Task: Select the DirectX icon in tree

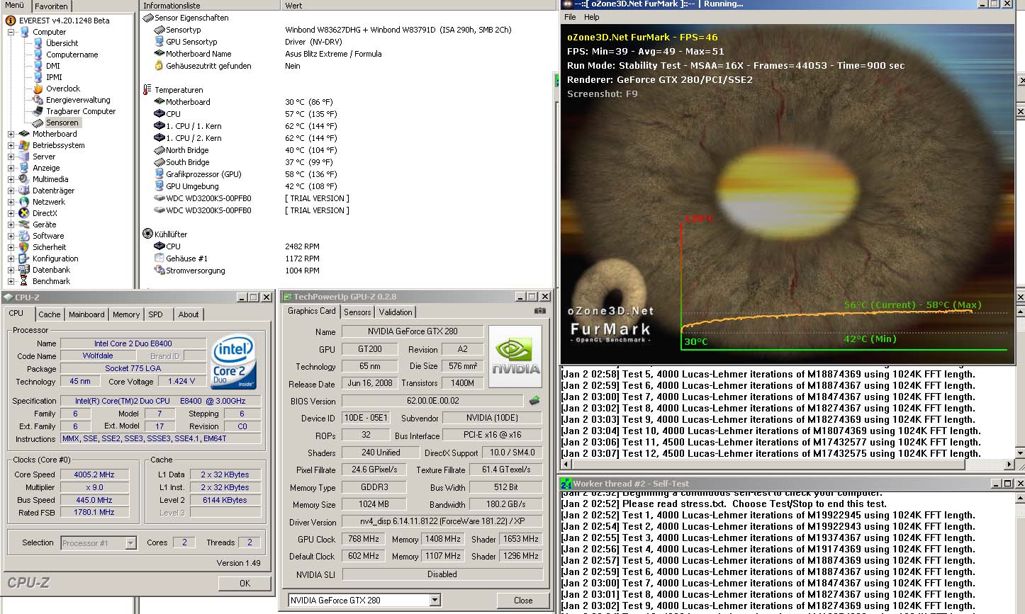Action: click(24, 213)
